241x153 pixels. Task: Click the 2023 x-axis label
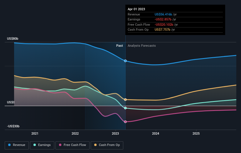[x=115, y=133]
